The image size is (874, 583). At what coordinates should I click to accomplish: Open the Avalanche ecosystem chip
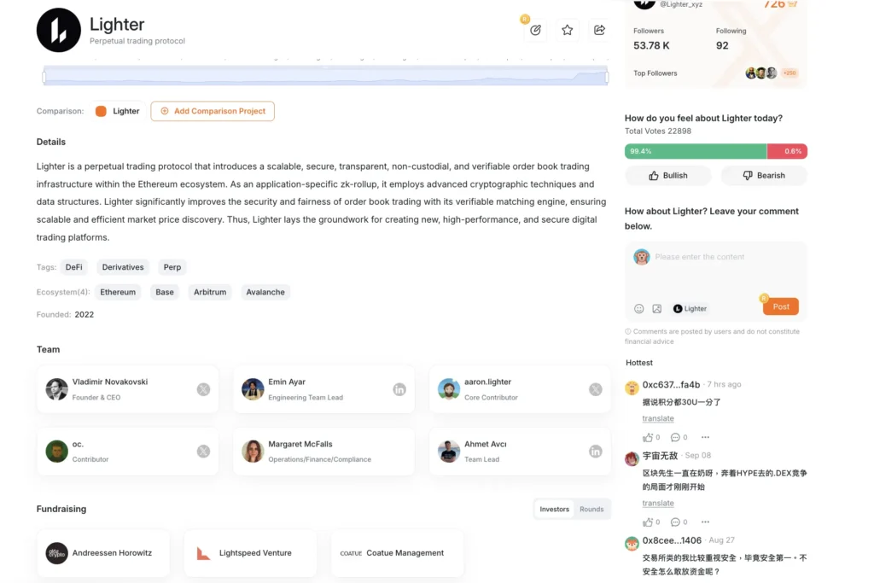pos(265,292)
